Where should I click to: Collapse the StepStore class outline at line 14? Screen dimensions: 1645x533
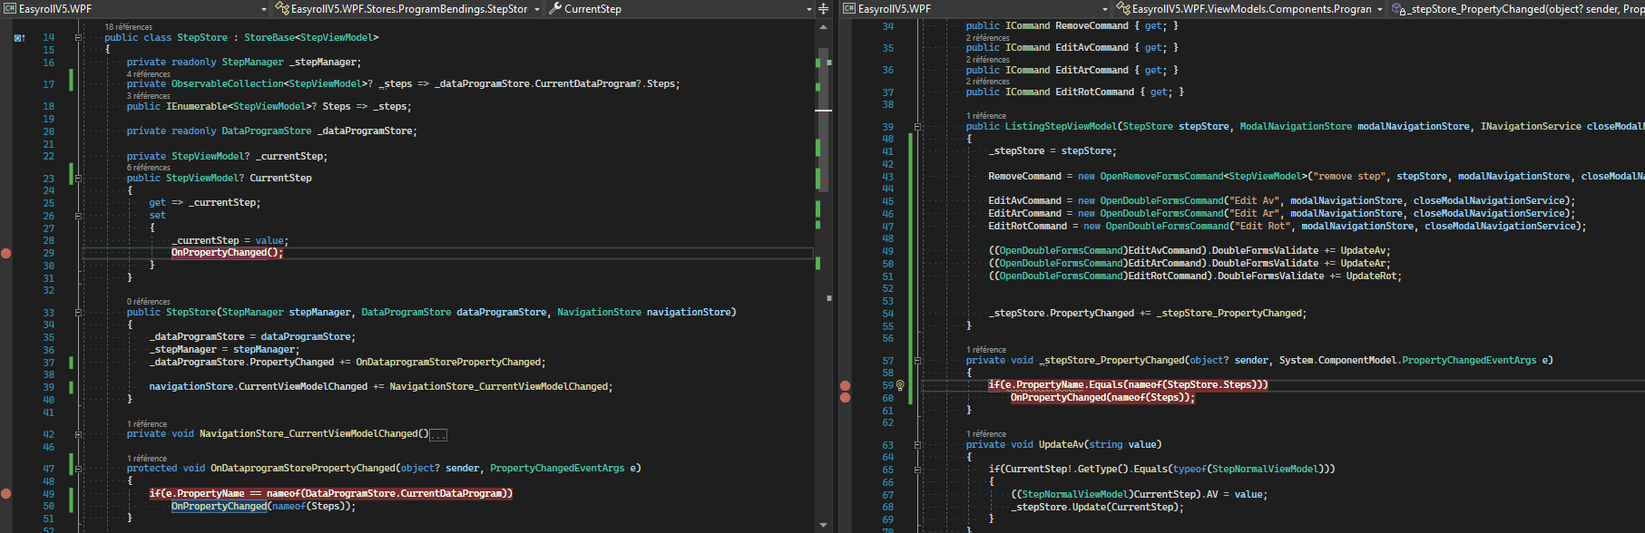coord(78,38)
